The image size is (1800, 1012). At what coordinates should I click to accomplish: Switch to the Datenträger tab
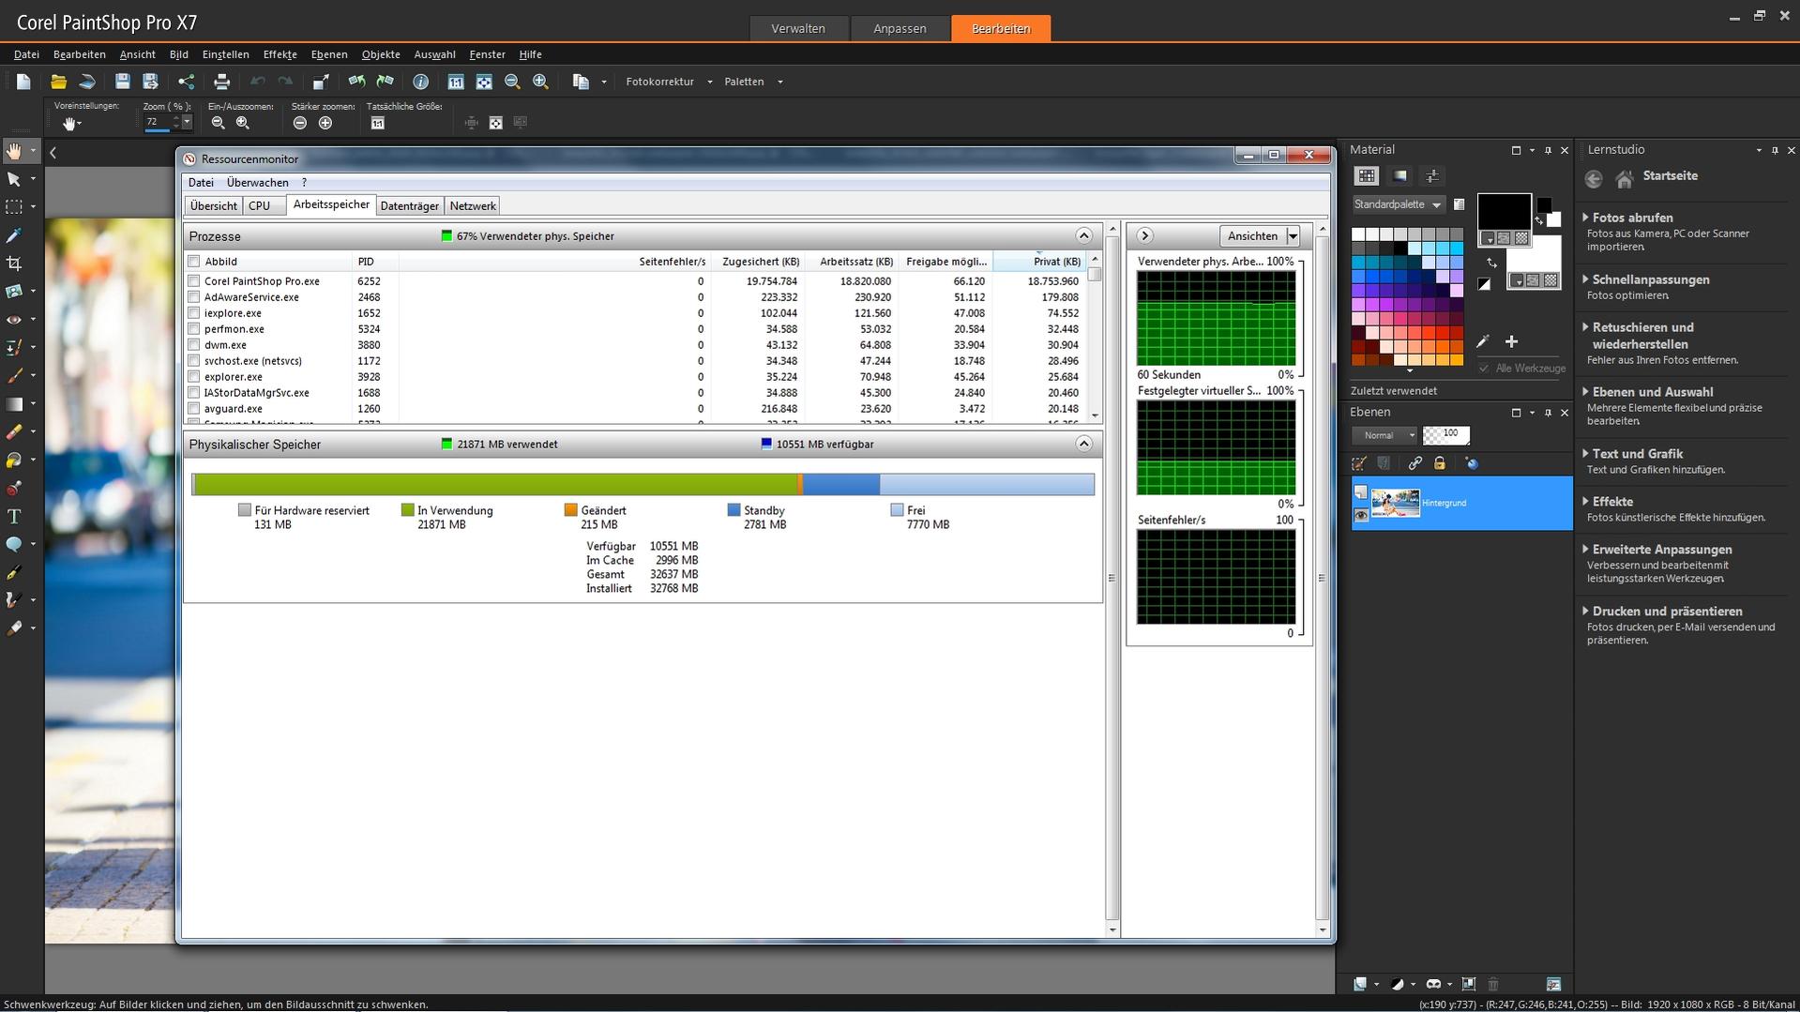tap(409, 206)
